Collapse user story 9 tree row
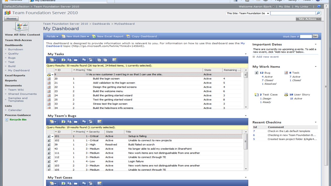 (87, 74)
